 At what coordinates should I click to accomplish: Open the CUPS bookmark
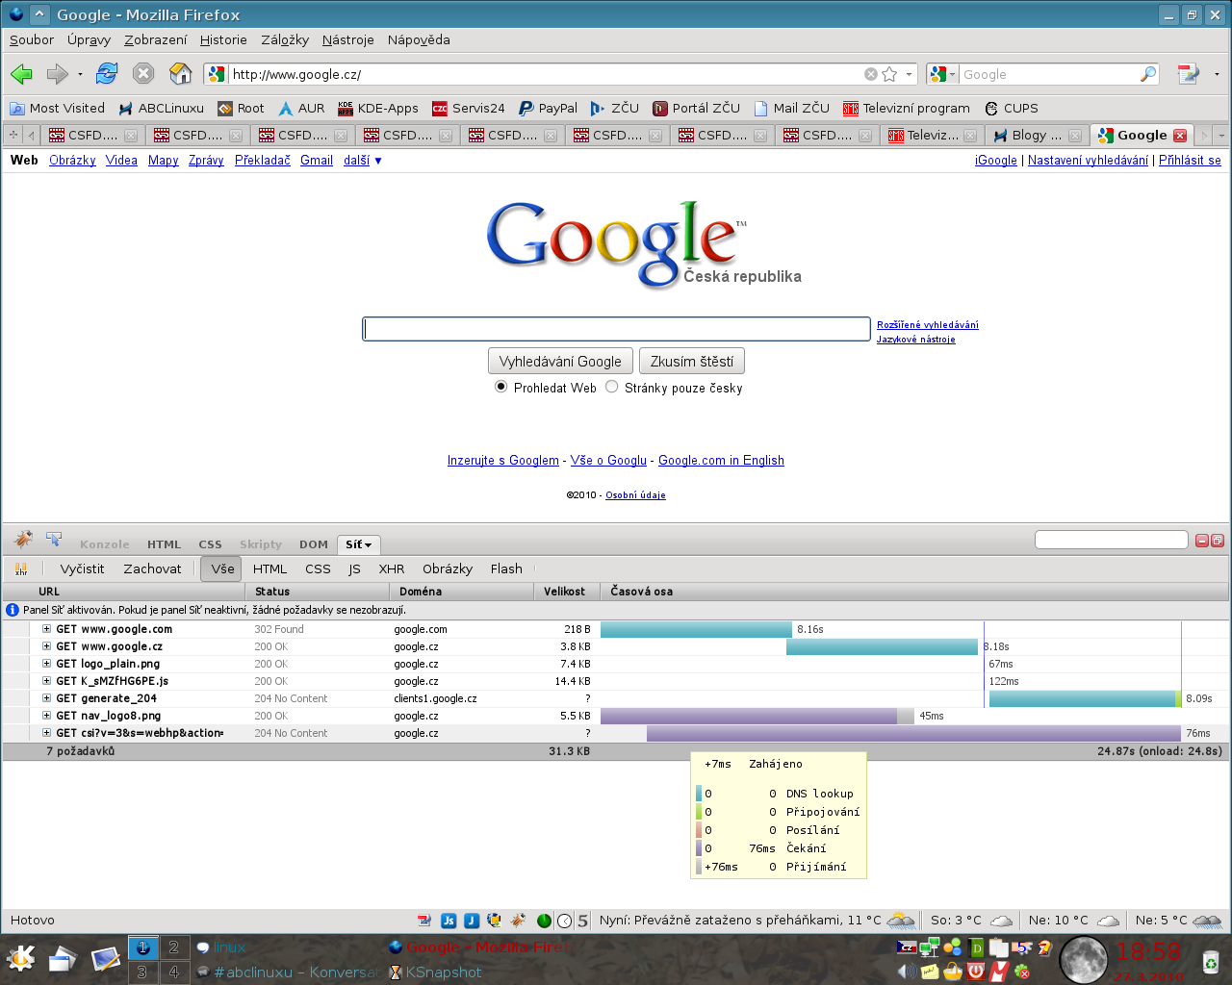coord(1011,108)
